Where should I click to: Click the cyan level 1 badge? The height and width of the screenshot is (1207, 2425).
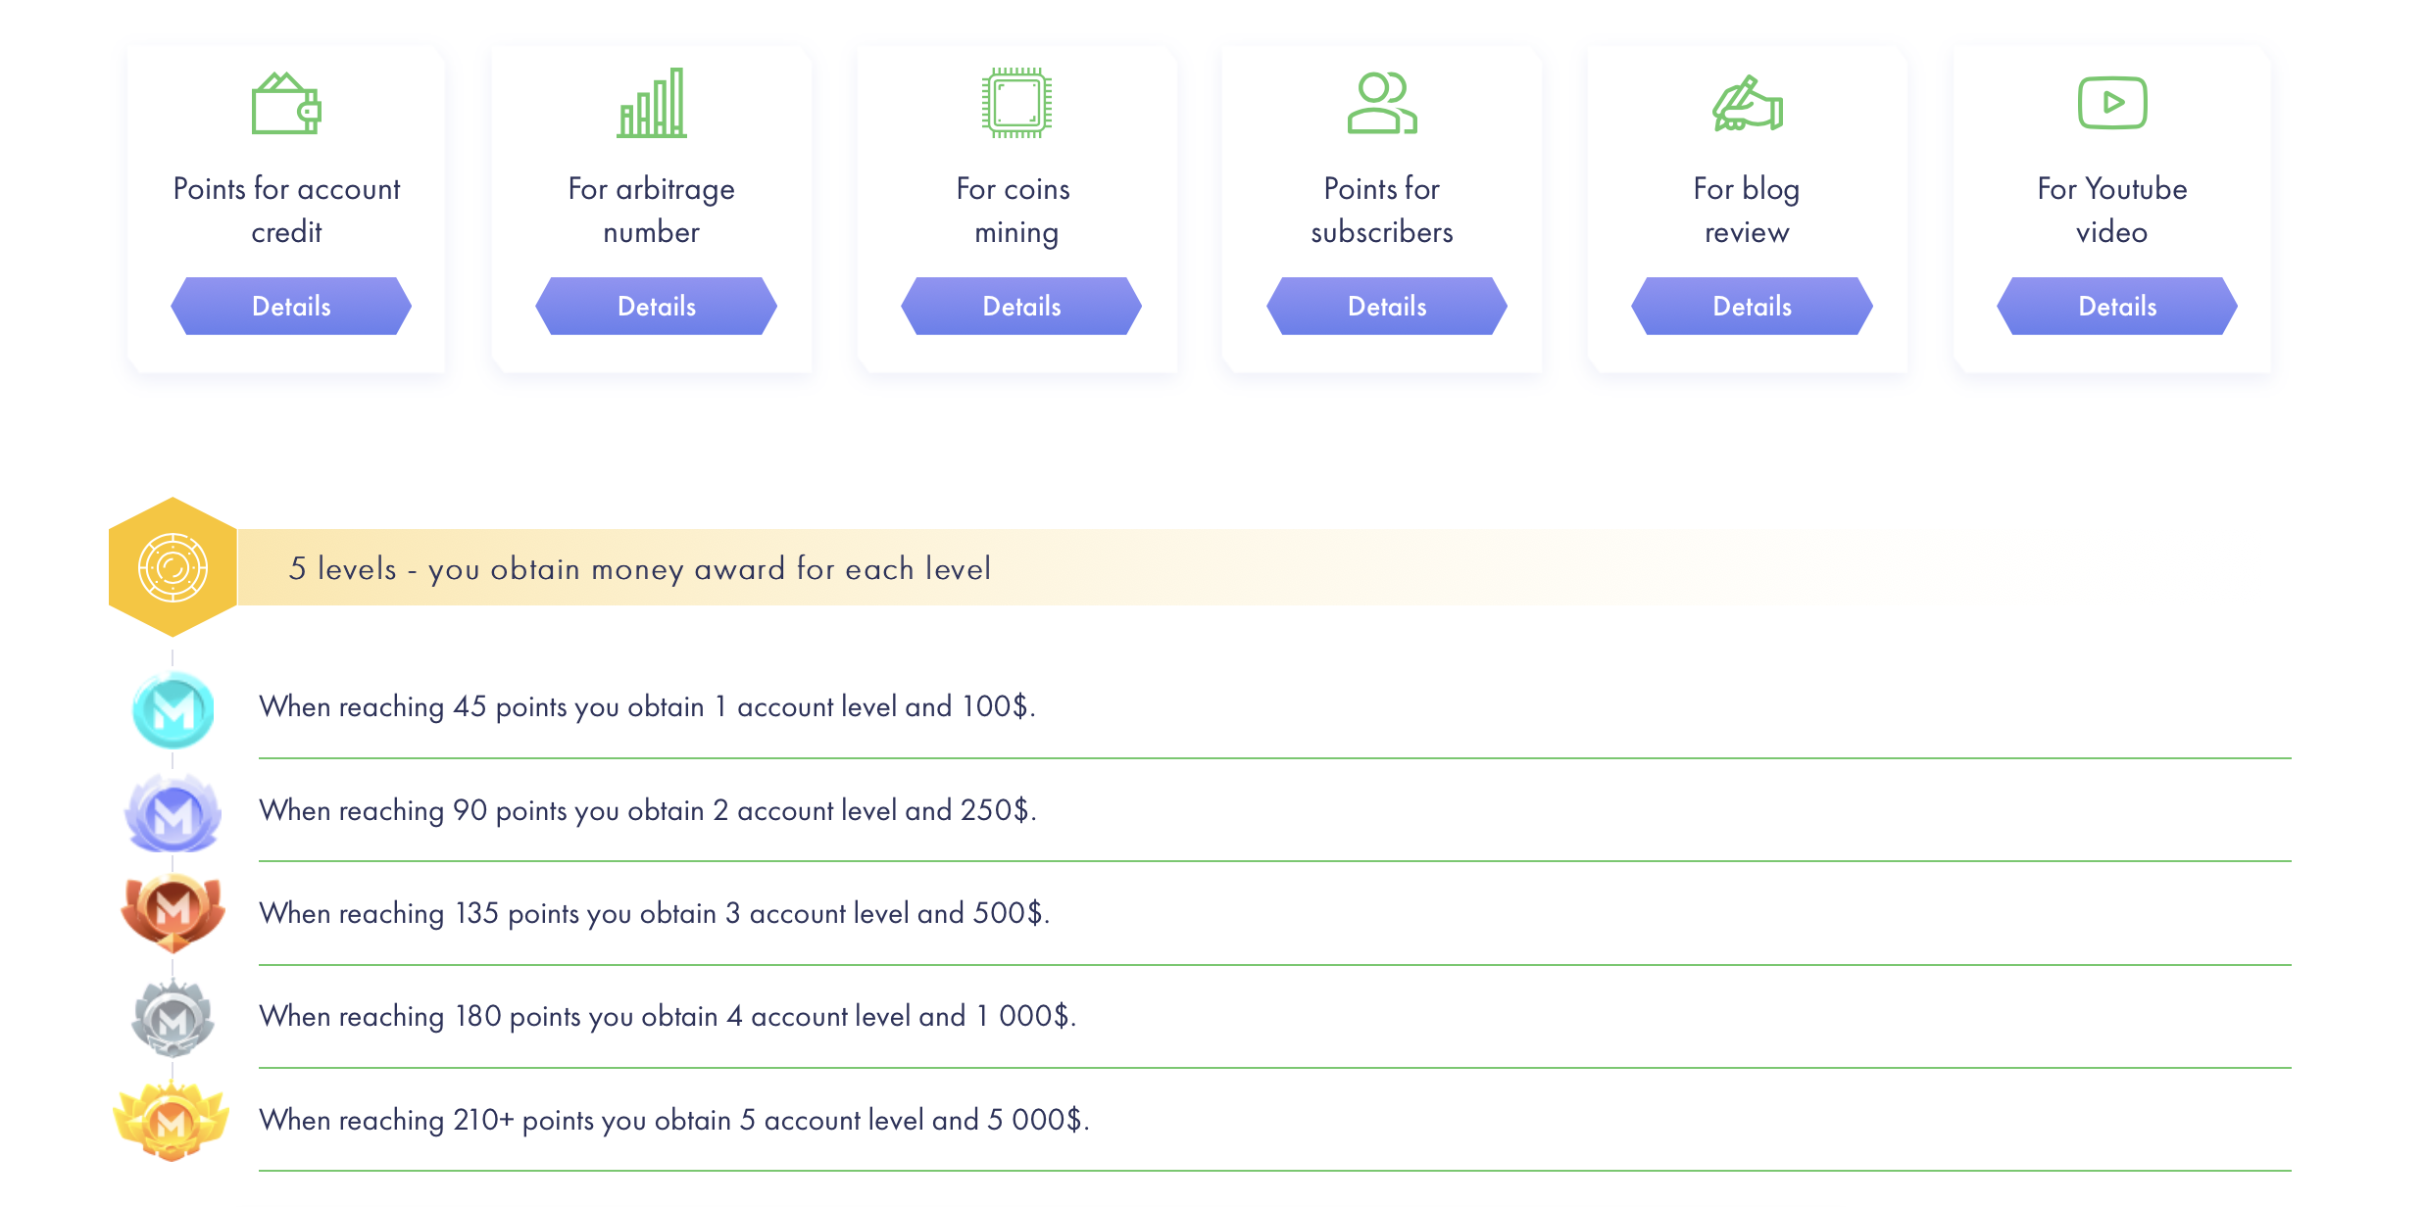point(173,709)
